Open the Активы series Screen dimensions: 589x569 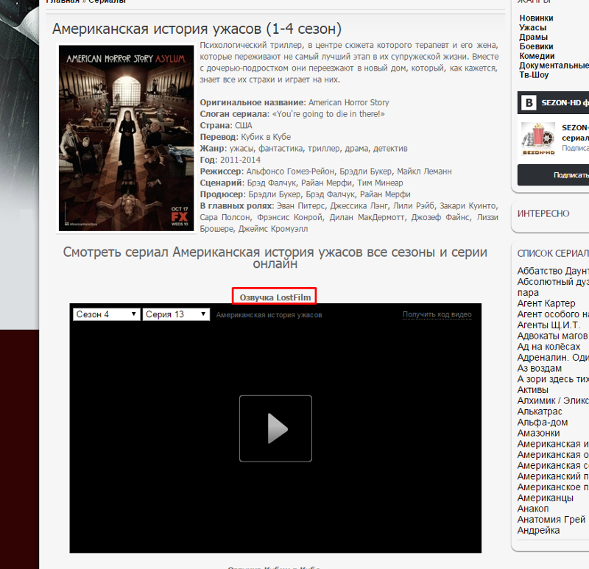(x=532, y=389)
